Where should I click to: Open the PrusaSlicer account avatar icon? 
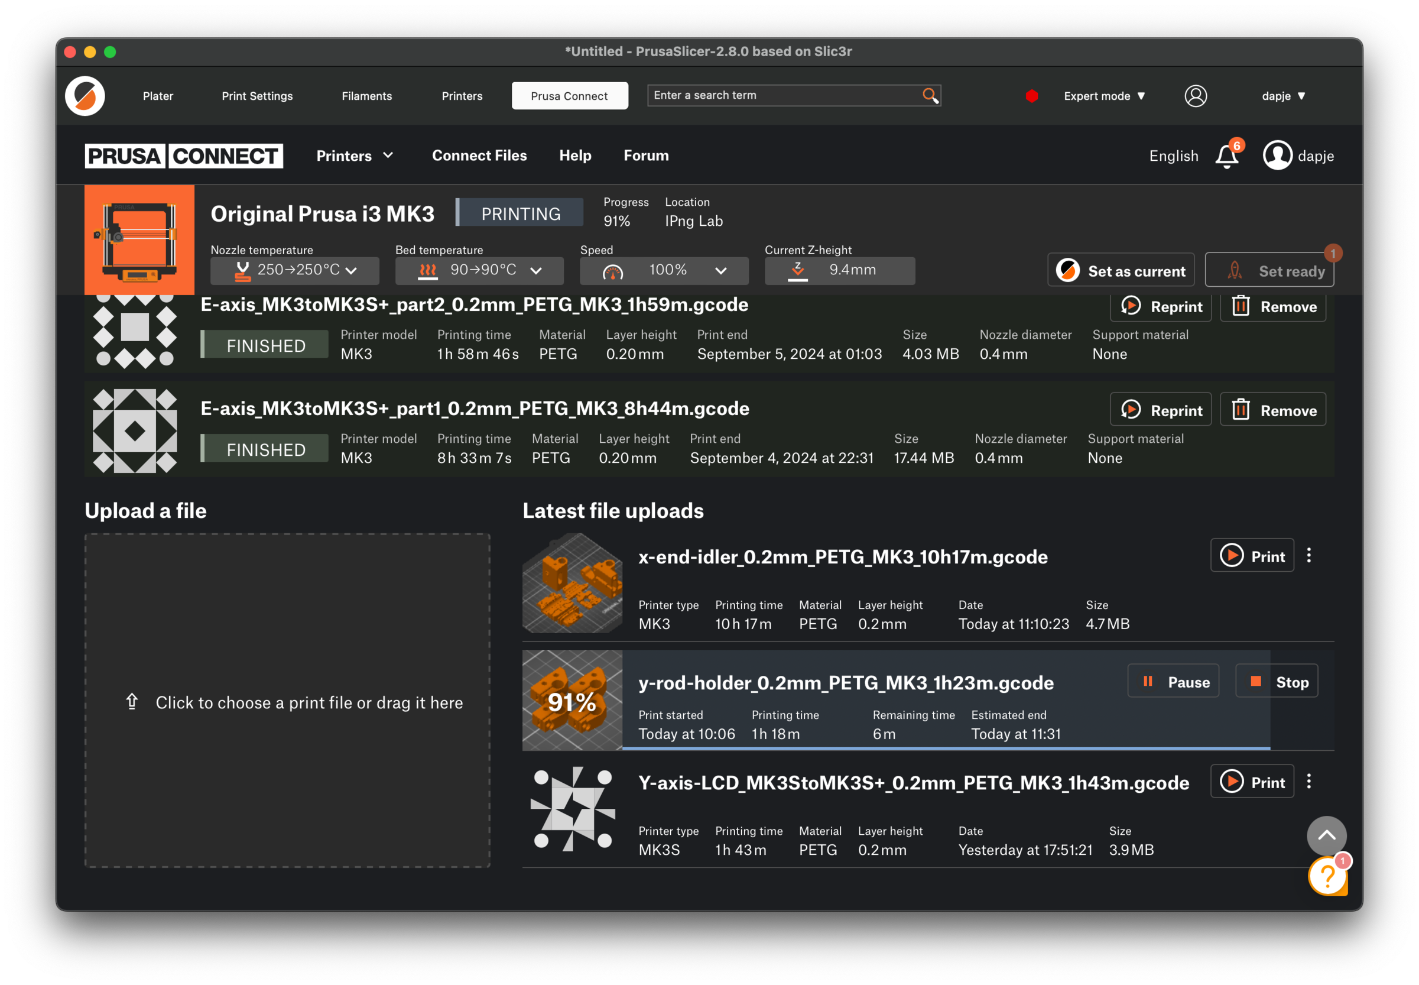pyautogui.click(x=1195, y=96)
